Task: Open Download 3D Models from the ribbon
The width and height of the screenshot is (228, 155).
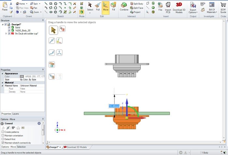Action: [179, 7]
